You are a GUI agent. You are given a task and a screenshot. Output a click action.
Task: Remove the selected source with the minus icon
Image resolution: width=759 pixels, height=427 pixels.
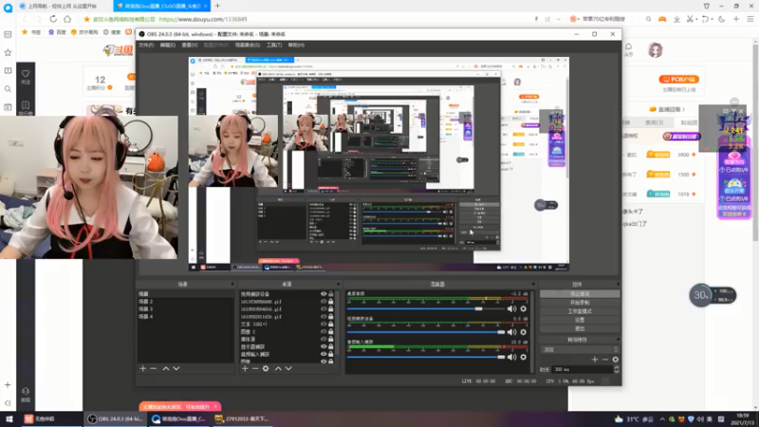pos(255,368)
